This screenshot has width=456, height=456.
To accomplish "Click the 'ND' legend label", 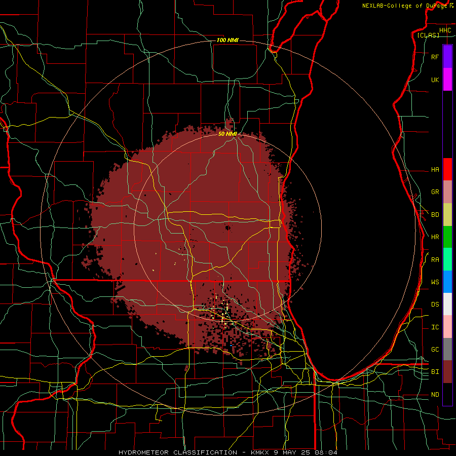I will (435, 395).
